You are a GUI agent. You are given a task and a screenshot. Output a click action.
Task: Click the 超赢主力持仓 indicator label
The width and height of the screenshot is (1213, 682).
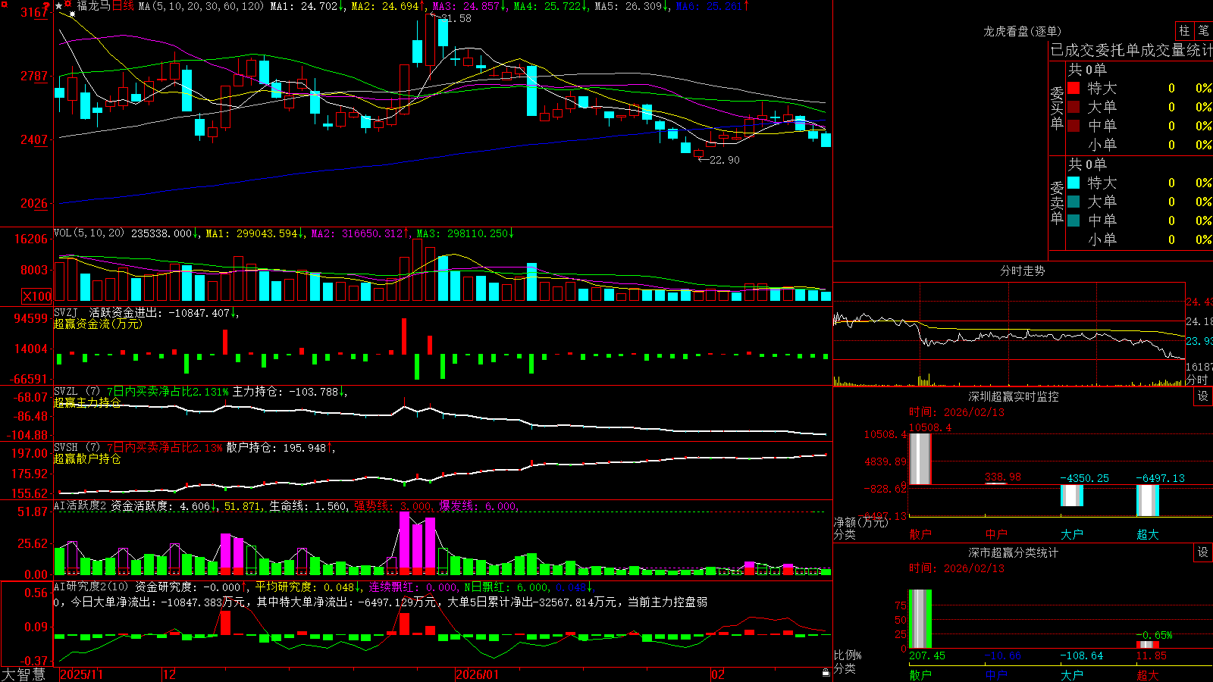pos(87,402)
